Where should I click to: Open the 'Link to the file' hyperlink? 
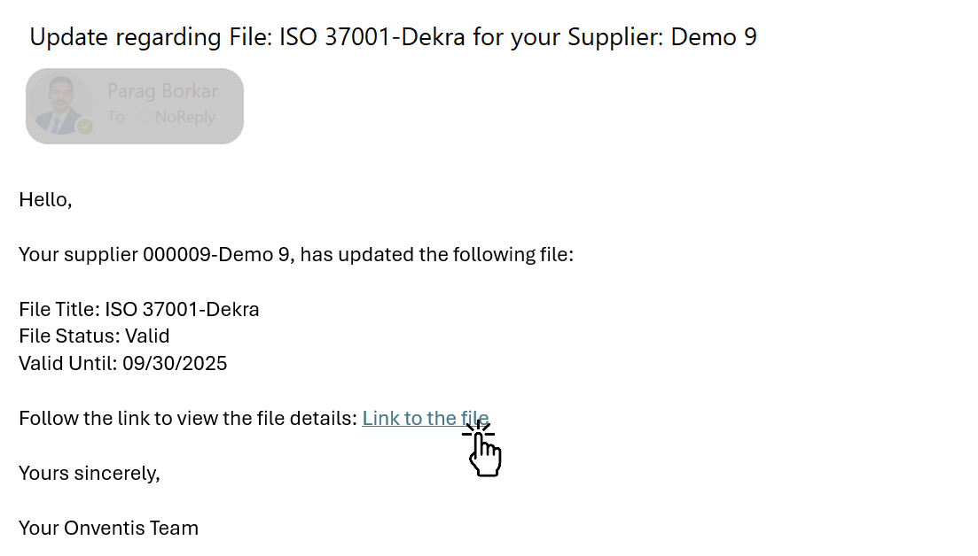pyautogui.click(x=425, y=419)
